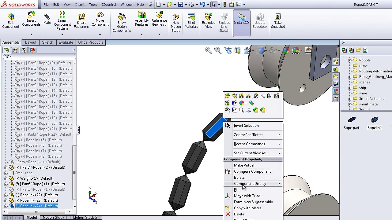This screenshot has width=392, height=220.
Task: Expand Part6^Rope<1> tree node
Action: (x=6, y=184)
